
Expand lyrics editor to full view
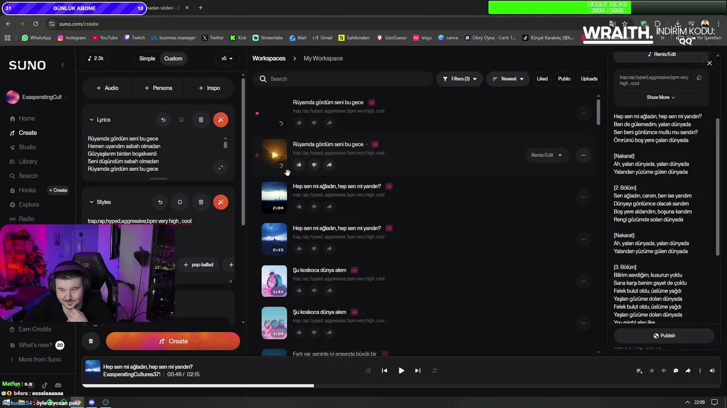tap(220, 167)
